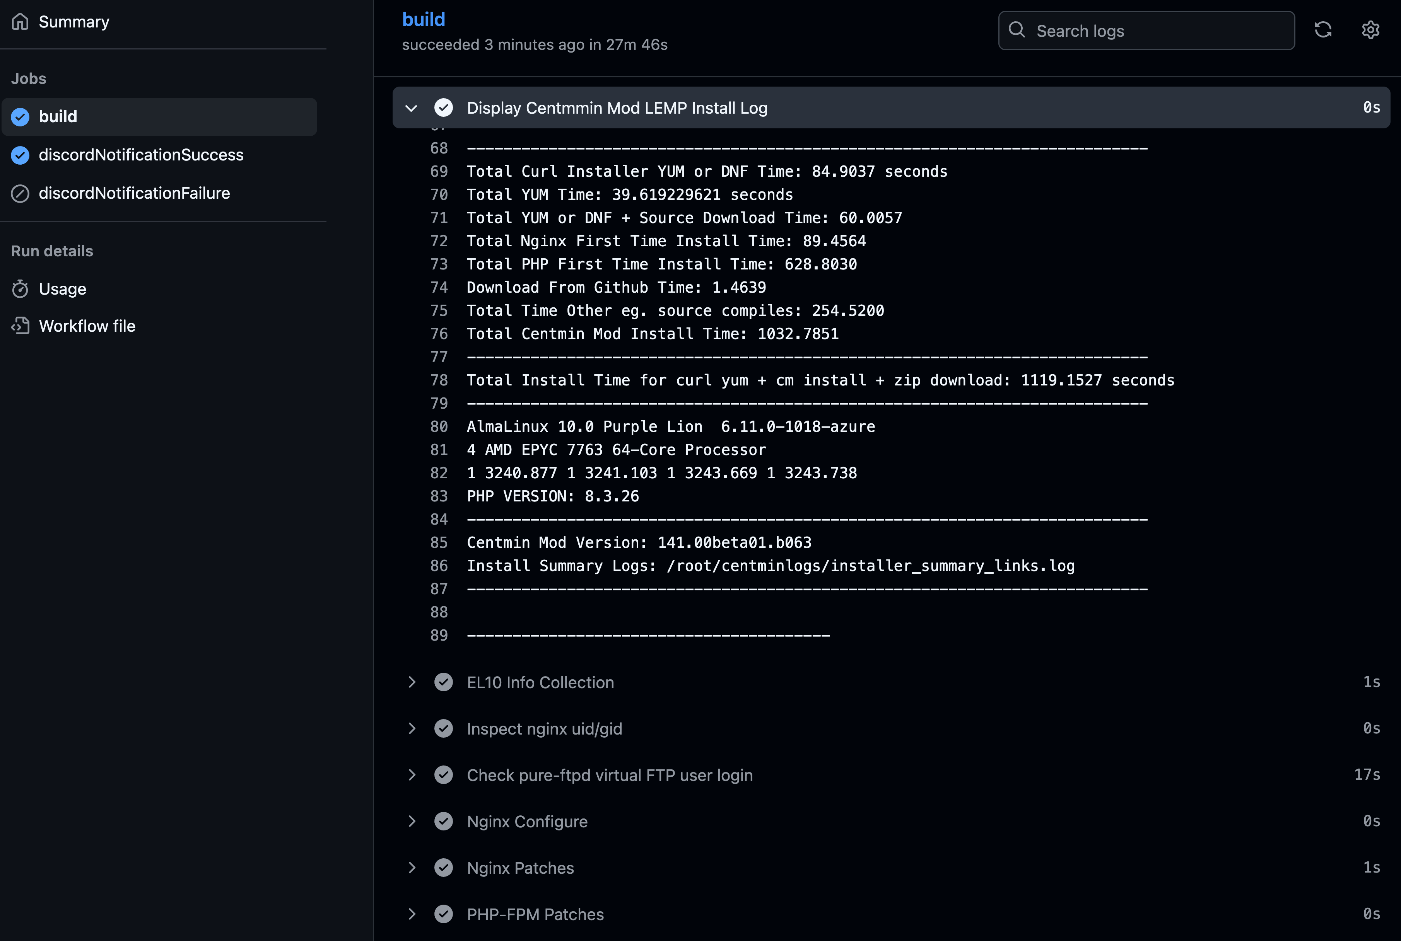Viewport: 1401px width, 941px height.
Task: Refresh logs with the reload icon
Action: 1323,30
